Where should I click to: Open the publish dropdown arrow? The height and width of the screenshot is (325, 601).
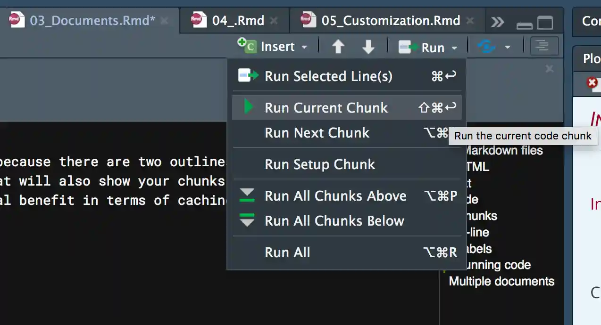[x=508, y=47]
